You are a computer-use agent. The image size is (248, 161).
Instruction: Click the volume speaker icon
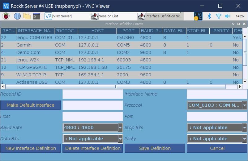coord(228,16)
